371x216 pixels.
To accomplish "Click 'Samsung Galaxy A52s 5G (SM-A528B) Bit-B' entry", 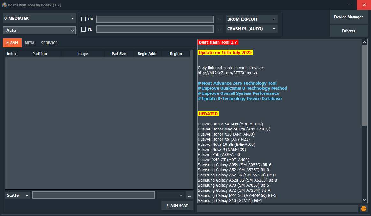I will click(237, 180).
